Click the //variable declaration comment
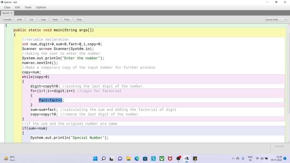The image size is (290, 163). pos(45,39)
